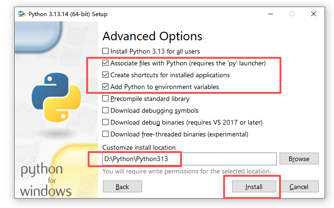The height and width of the screenshot is (208, 334).
Task: Check Precompile standard library option
Action: (x=105, y=99)
